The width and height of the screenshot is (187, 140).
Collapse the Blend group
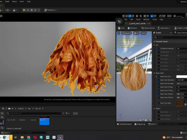click(x=154, y=108)
